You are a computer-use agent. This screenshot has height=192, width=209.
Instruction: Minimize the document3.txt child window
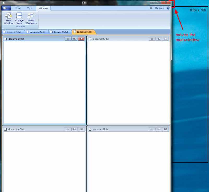tap(152, 39)
